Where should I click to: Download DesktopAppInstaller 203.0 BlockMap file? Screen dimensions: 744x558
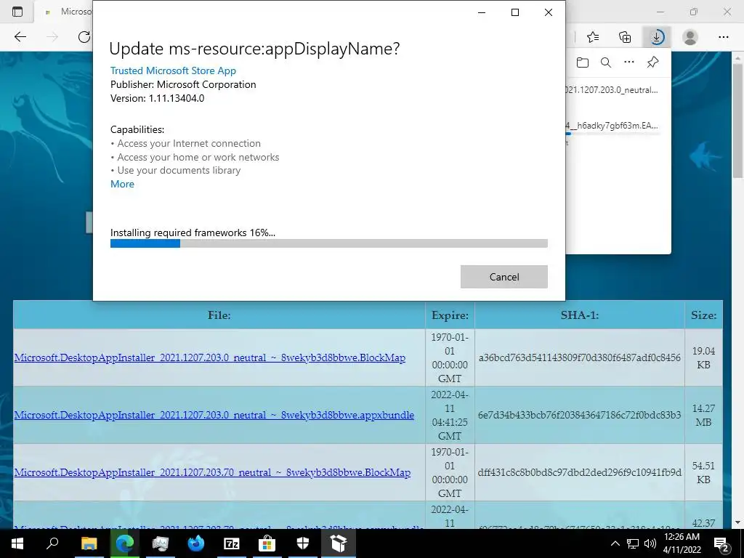[x=210, y=357]
